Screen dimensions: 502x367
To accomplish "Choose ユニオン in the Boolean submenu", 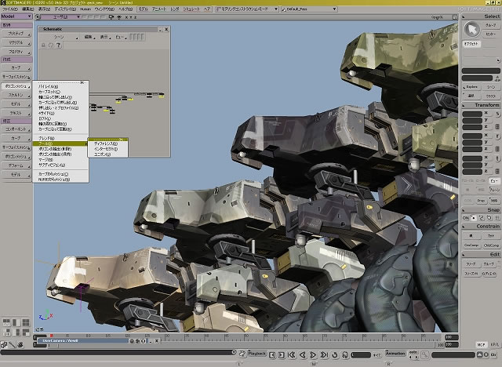I will pos(102,154).
